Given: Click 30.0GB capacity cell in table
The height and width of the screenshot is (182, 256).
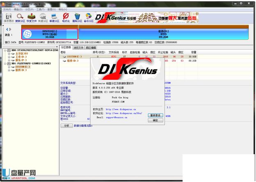Looking at the screenshot, I should tap(192, 57).
